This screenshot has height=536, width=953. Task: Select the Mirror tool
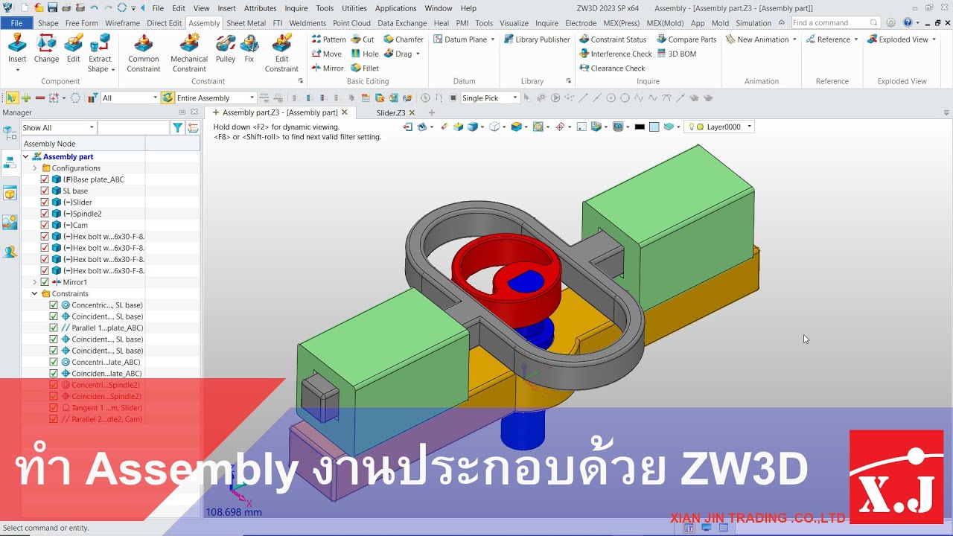(x=328, y=68)
